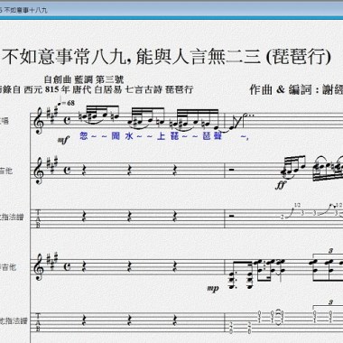The image size is (343, 343).
Task: Click the window title 不如意事十八九
Action: pyautogui.click(x=26, y=10)
